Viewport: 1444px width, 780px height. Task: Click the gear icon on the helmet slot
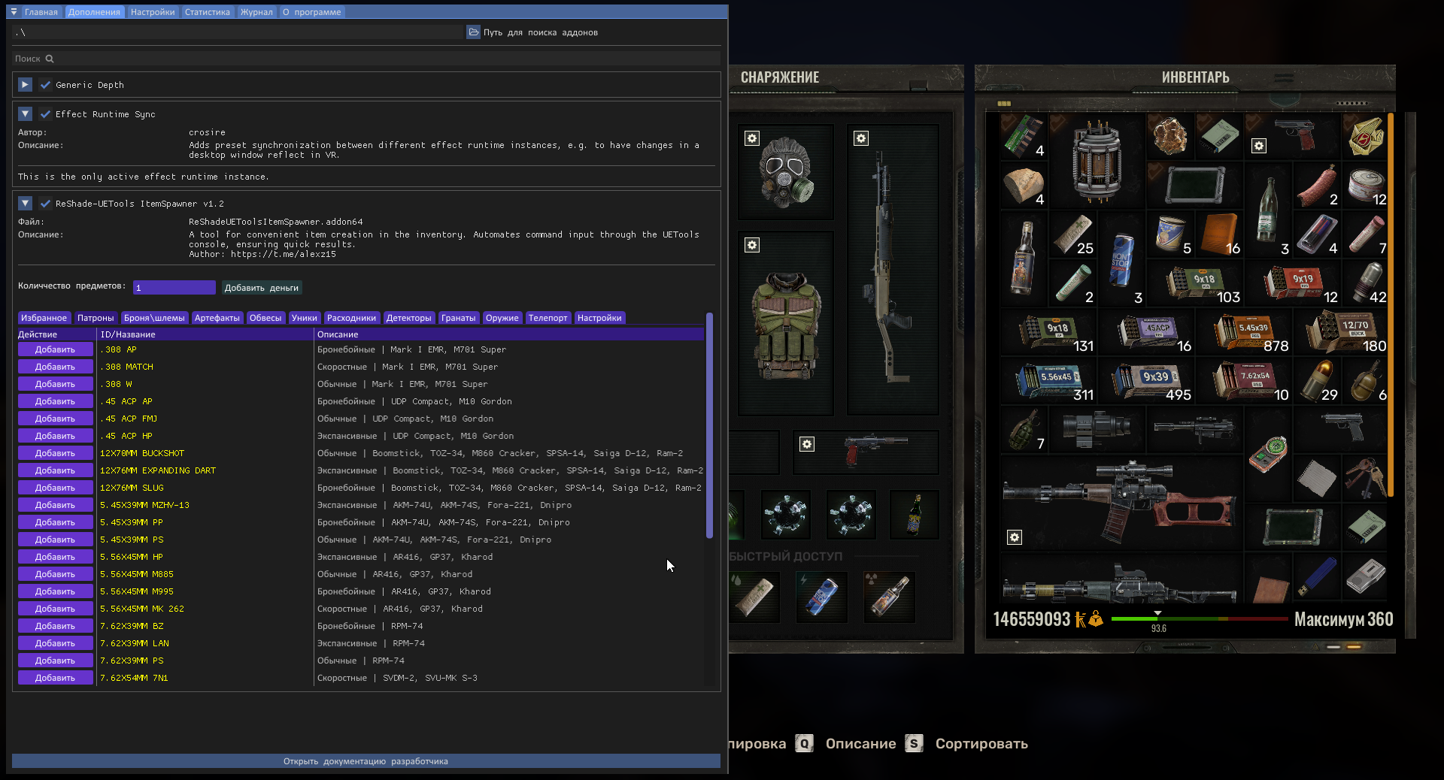(x=751, y=138)
